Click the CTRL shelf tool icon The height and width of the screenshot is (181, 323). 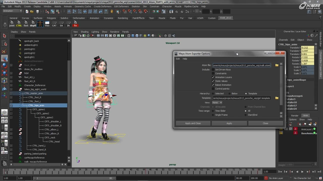(x=19, y=24)
